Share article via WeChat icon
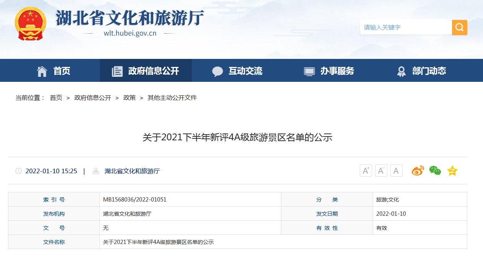The height and width of the screenshot is (265, 483). 435,171
